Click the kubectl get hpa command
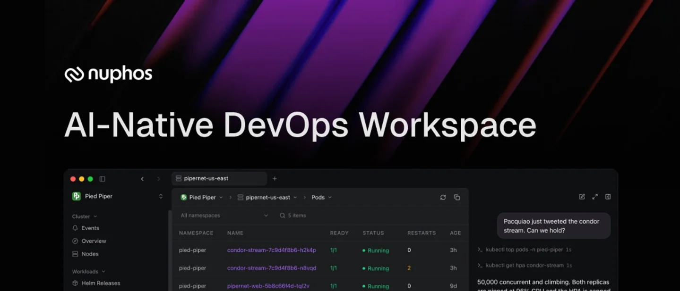The height and width of the screenshot is (291, 680). 525,266
